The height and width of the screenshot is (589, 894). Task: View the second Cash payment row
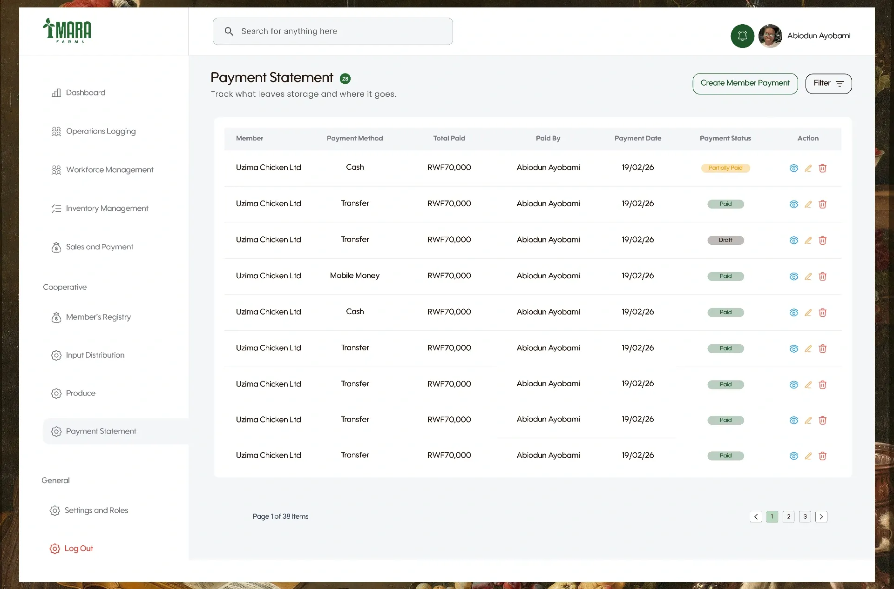click(x=793, y=313)
